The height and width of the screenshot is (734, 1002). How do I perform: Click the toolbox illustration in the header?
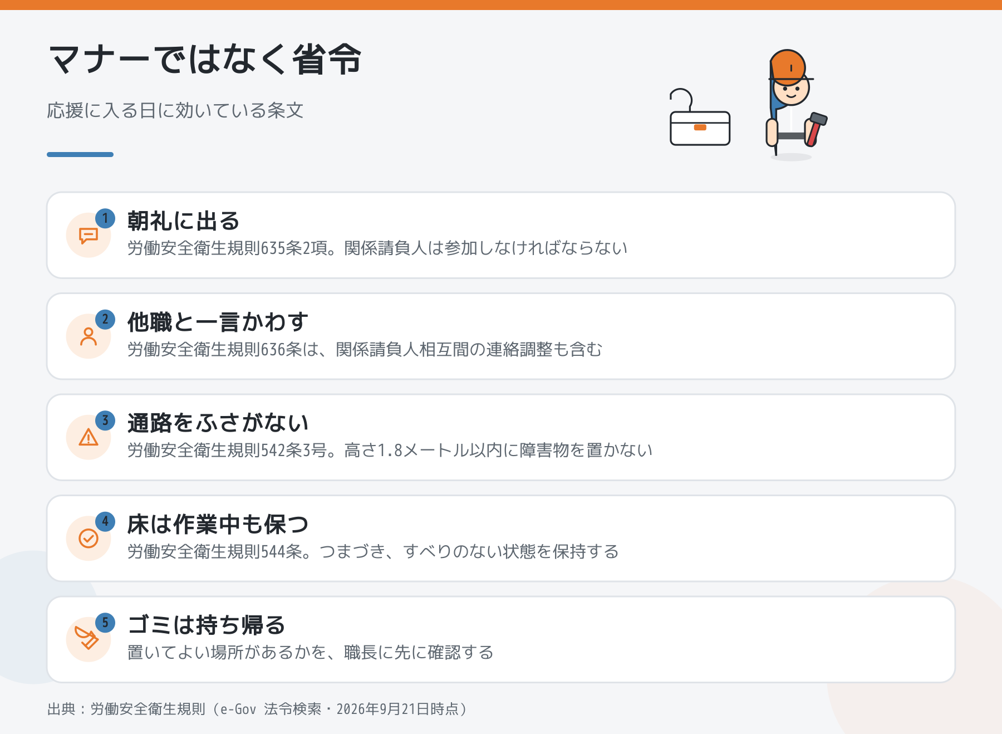click(x=700, y=117)
